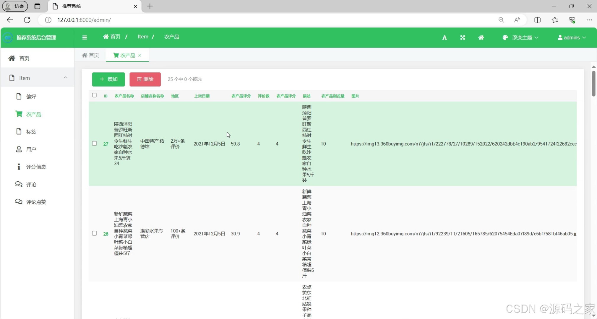Click the browser back arrow
Viewport: 597px width, 319px height.
(10, 20)
